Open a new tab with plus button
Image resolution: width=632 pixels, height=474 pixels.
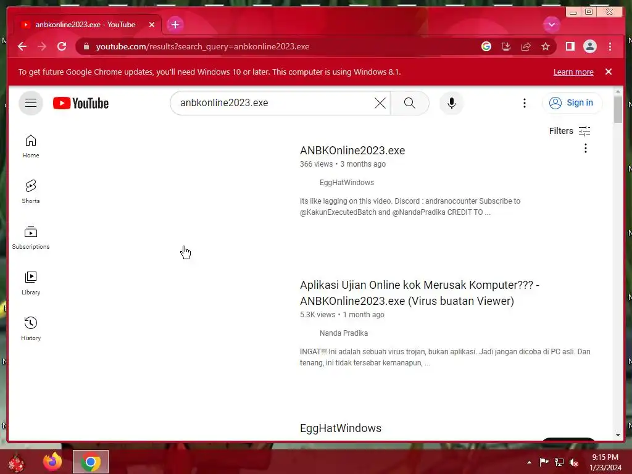click(175, 25)
